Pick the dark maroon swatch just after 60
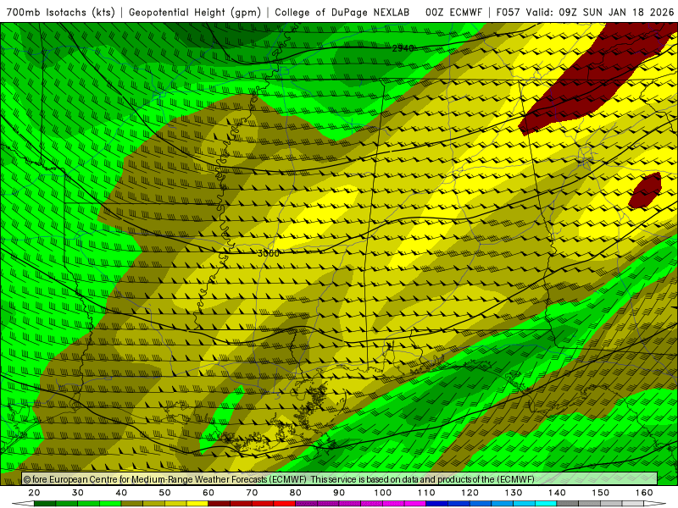This screenshot has height=508, width=678. [x=220, y=504]
